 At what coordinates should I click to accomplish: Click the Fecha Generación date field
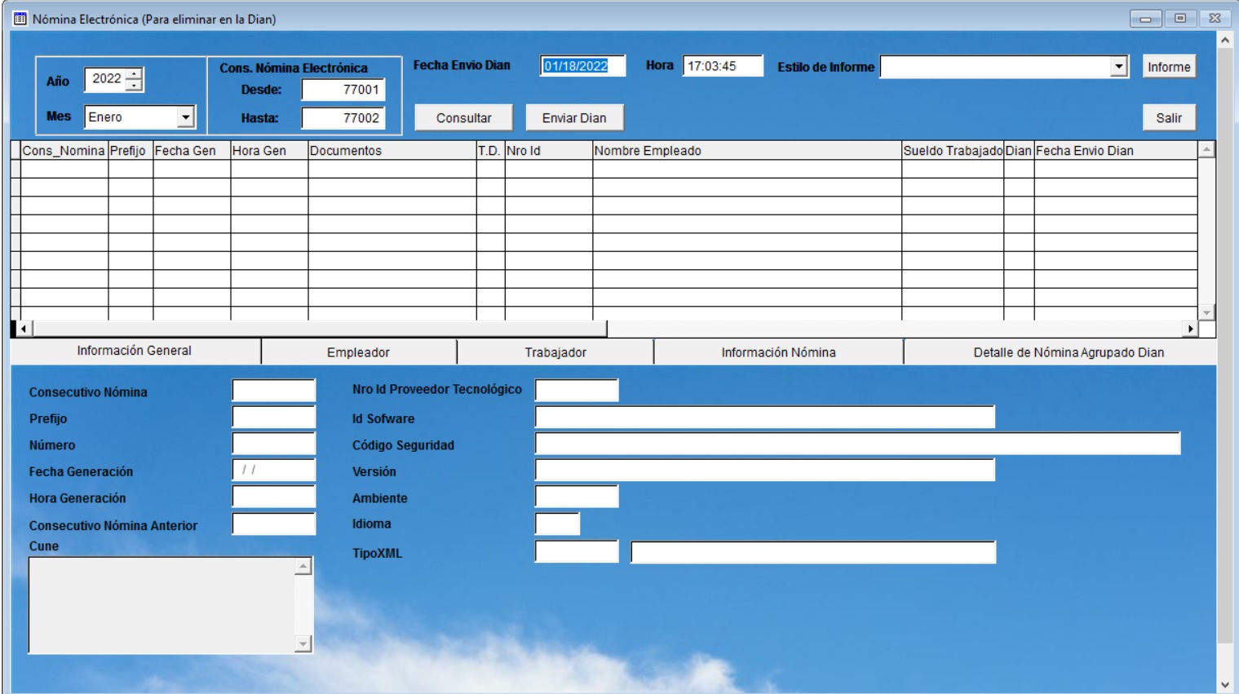(274, 470)
